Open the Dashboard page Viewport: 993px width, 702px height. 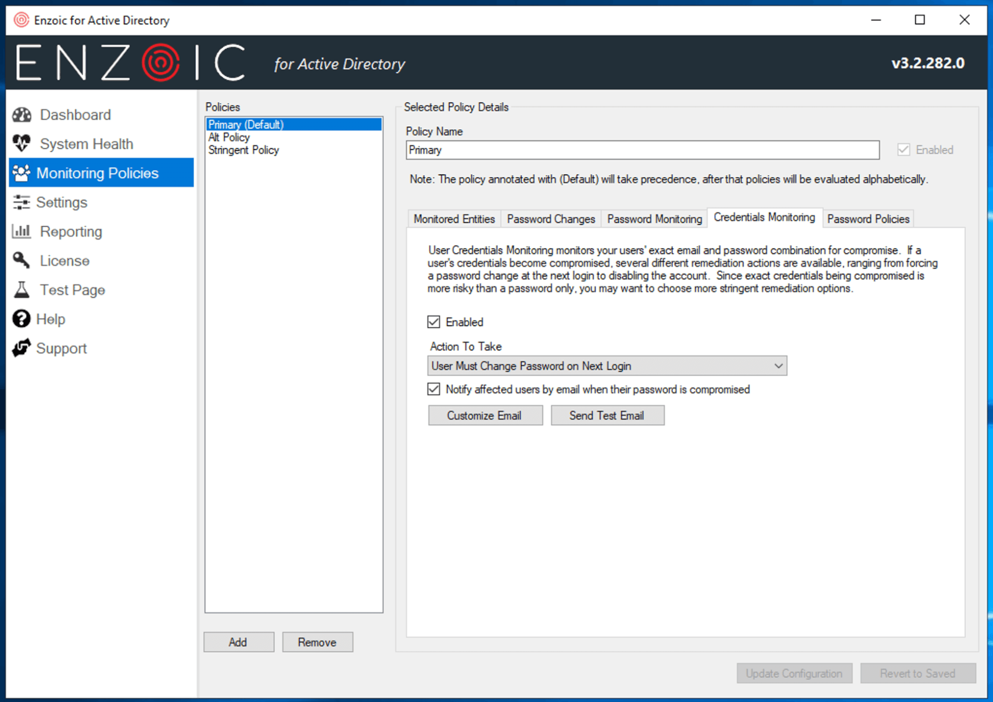(x=75, y=115)
